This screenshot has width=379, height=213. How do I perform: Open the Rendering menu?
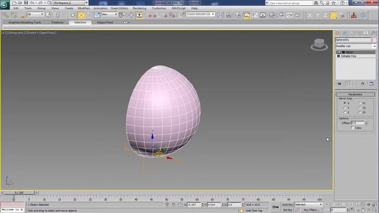[x=139, y=8]
